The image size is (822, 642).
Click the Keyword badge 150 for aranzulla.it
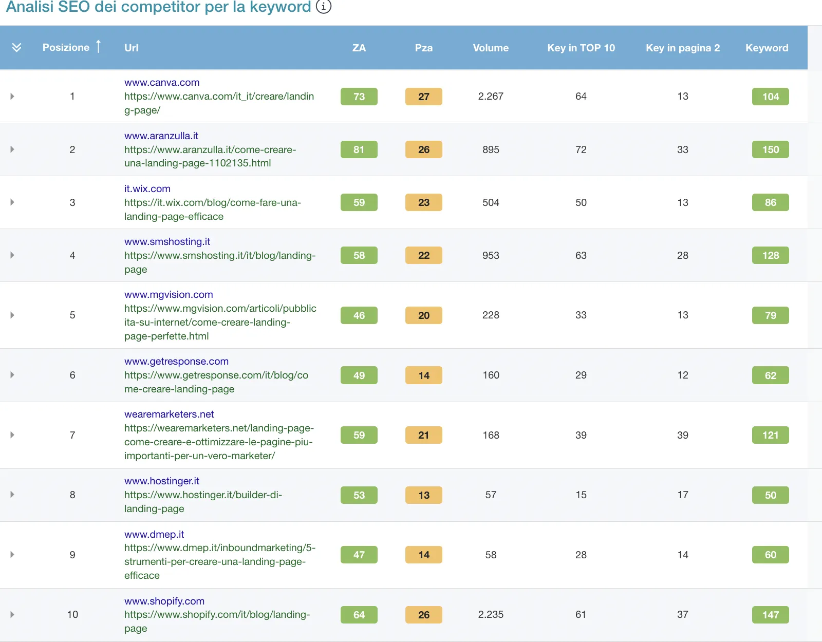[770, 149]
